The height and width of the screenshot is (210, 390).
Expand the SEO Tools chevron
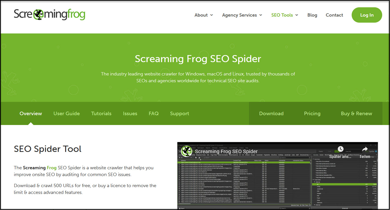click(297, 15)
